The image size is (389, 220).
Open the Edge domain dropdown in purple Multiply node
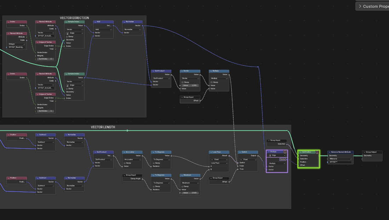pos(277,155)
